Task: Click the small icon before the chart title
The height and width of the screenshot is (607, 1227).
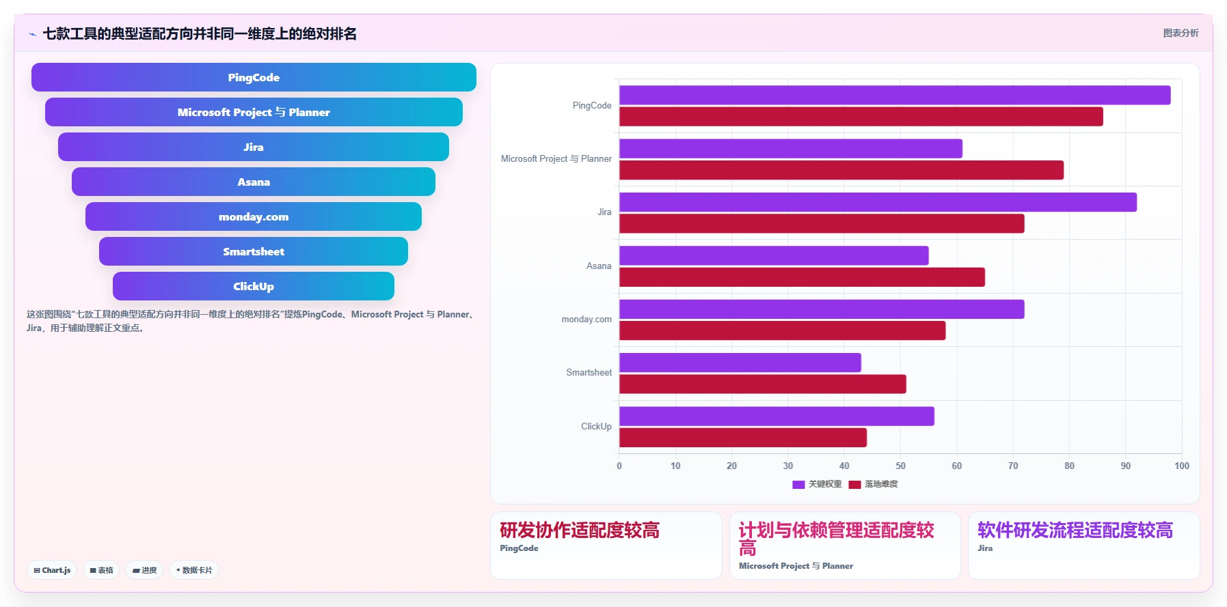Action: point(32,34)
